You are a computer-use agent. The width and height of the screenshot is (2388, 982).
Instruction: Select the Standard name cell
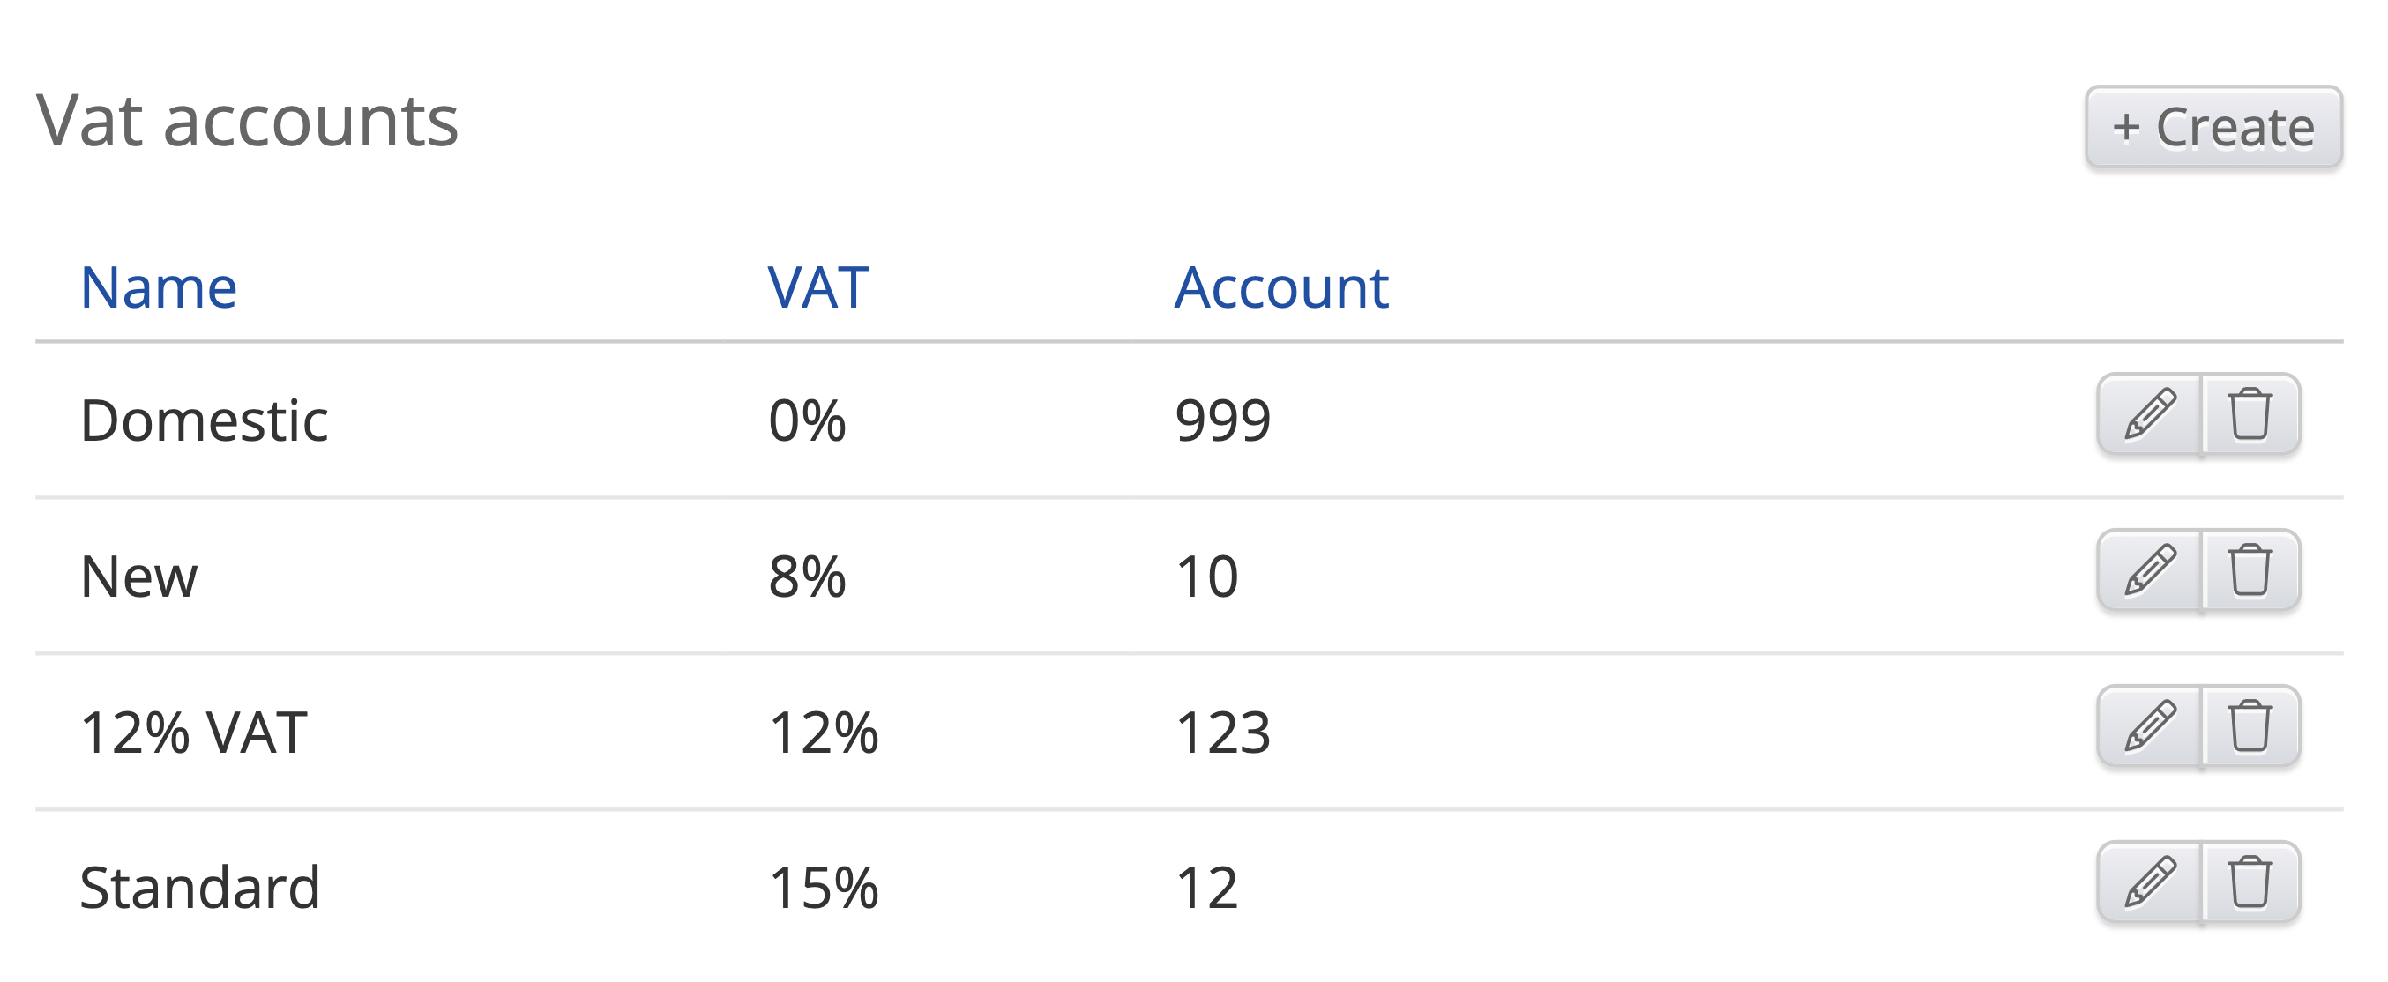pyautogui.click(x=200, y=888)
